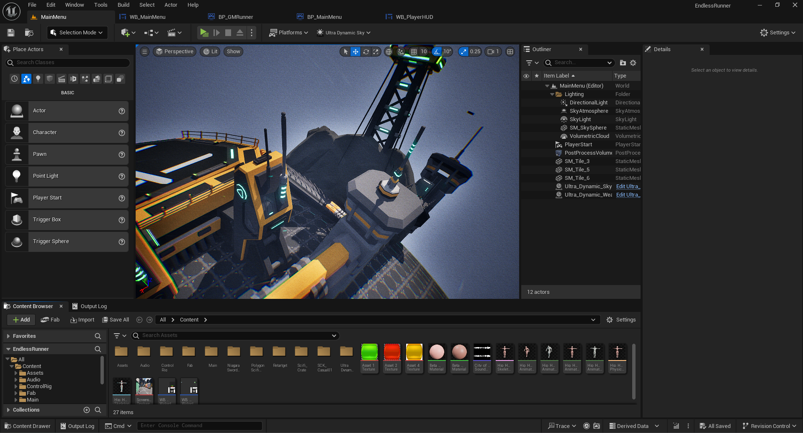Save the current level with disk icon

click(x=11, y=33)
